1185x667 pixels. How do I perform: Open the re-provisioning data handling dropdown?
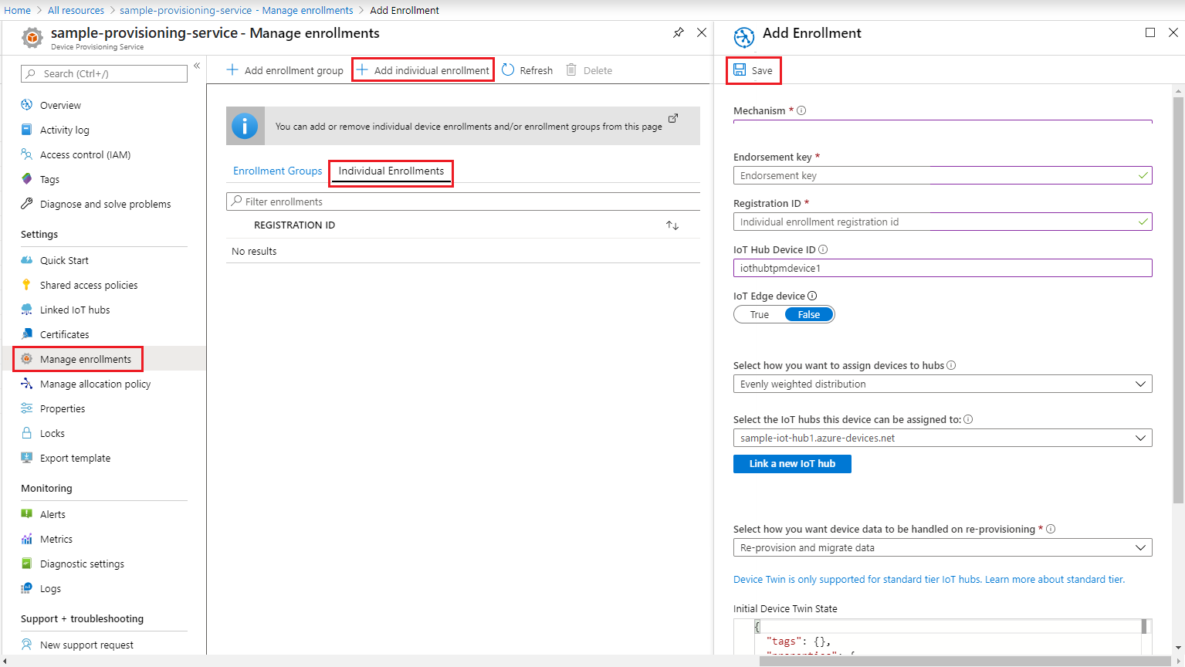pos(942,547)
